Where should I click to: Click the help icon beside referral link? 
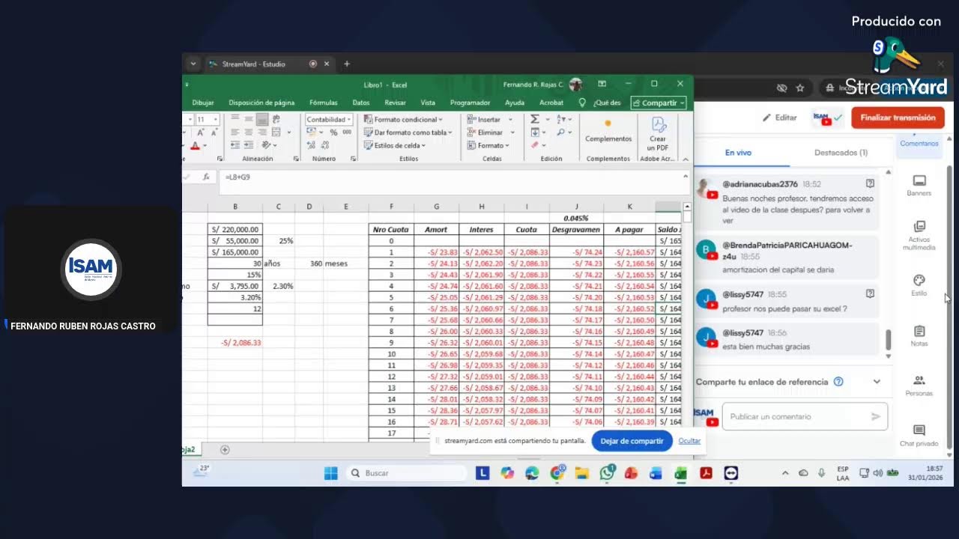838,382
